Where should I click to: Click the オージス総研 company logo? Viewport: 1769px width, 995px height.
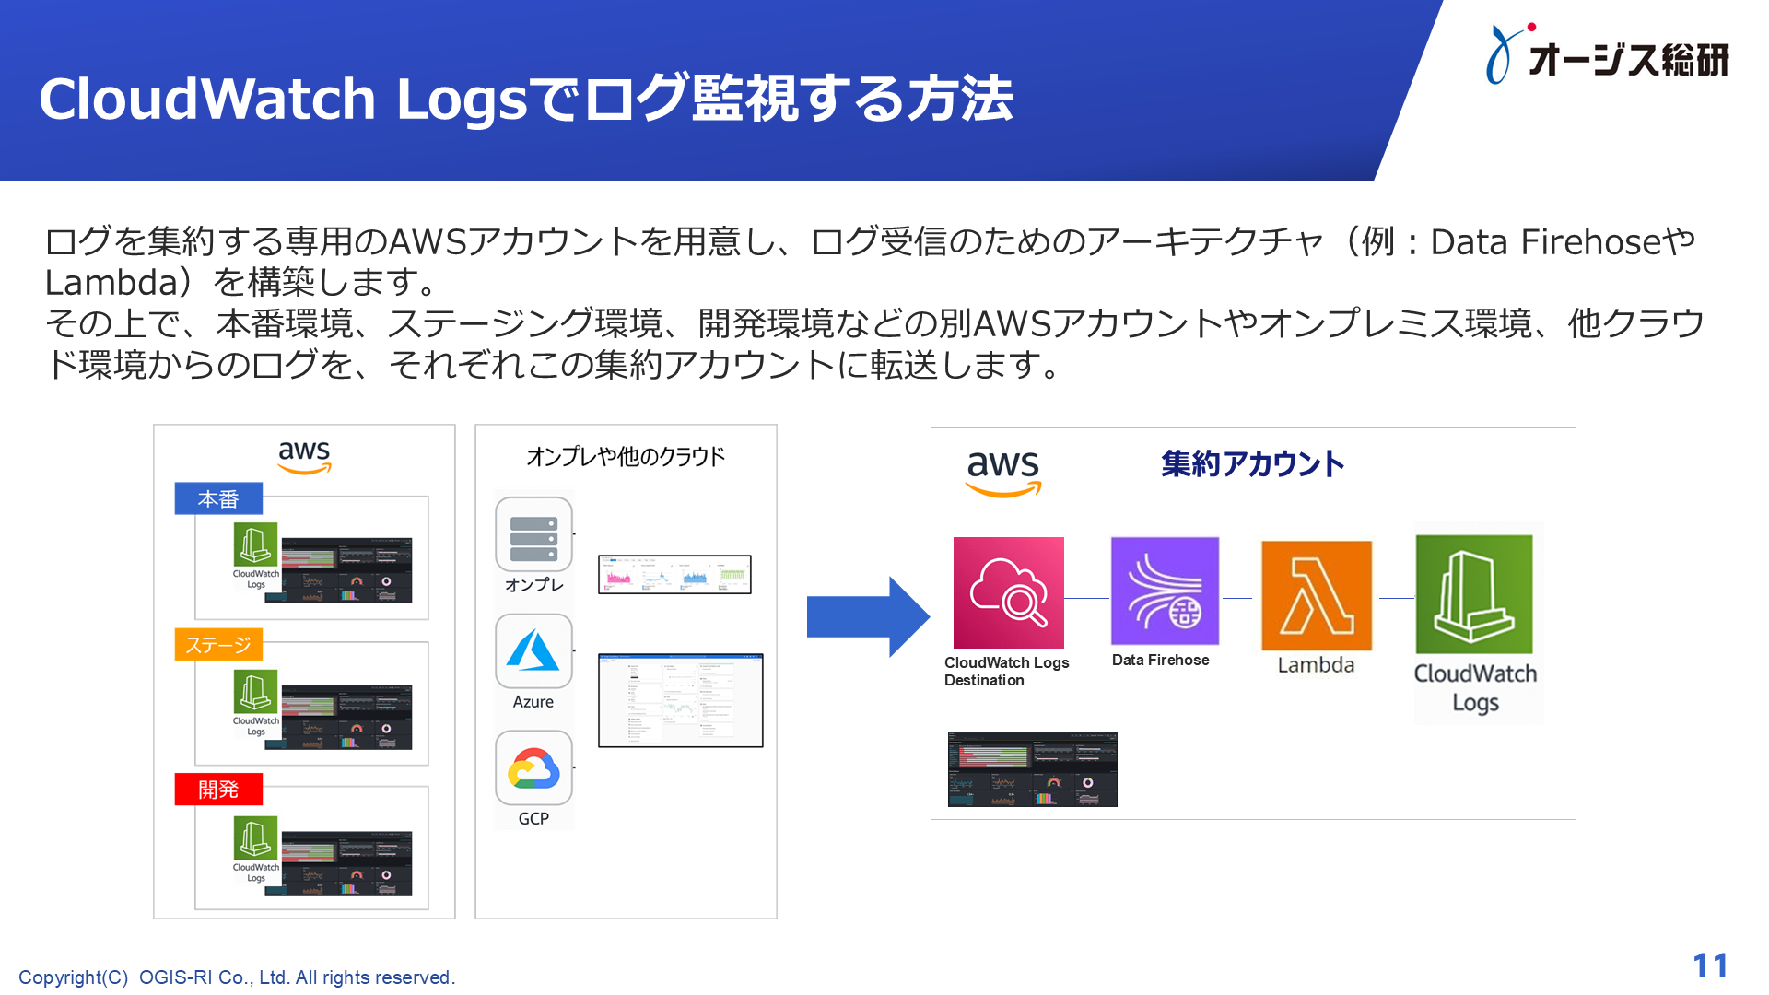1608,55
